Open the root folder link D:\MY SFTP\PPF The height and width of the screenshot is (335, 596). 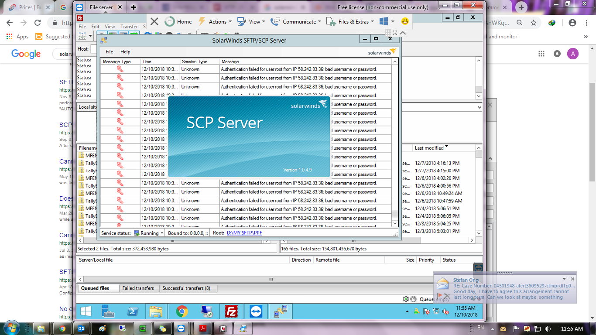click(244, 233)
